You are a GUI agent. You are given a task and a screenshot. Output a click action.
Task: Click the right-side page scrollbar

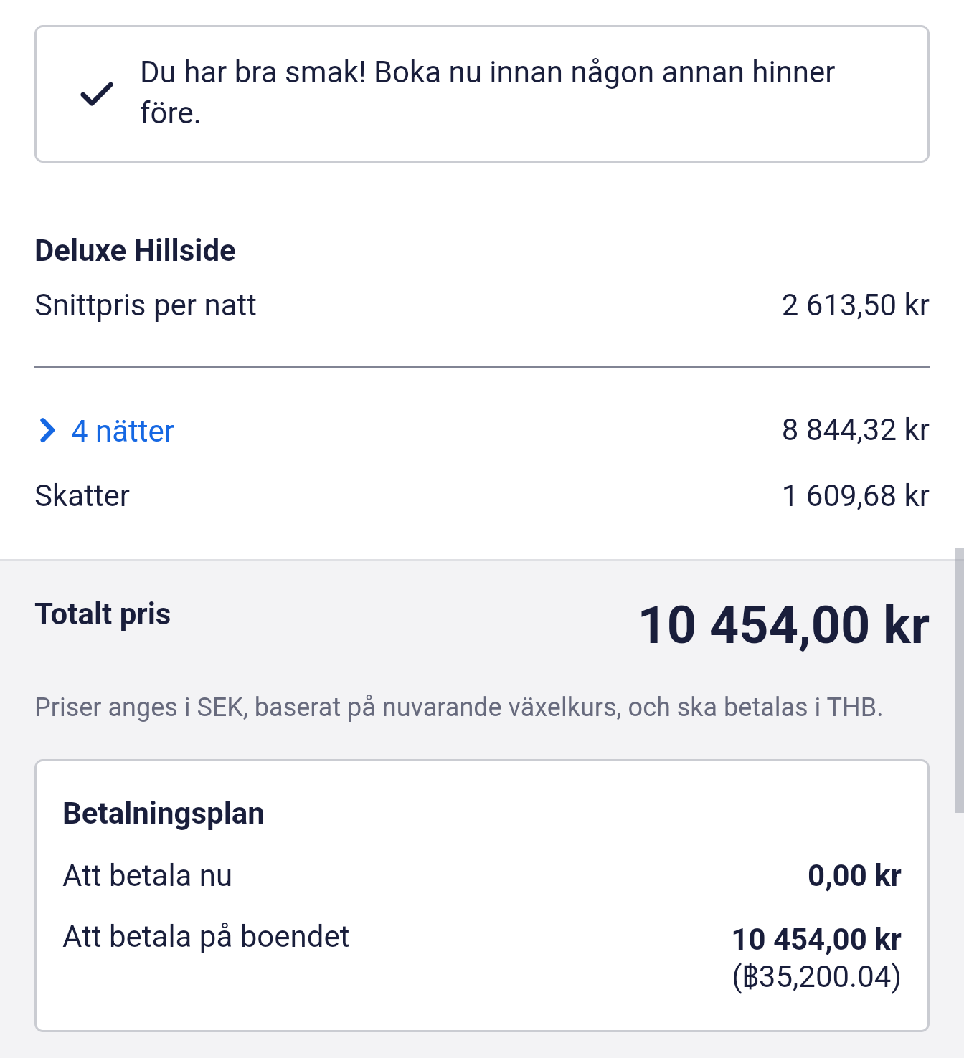959,680
